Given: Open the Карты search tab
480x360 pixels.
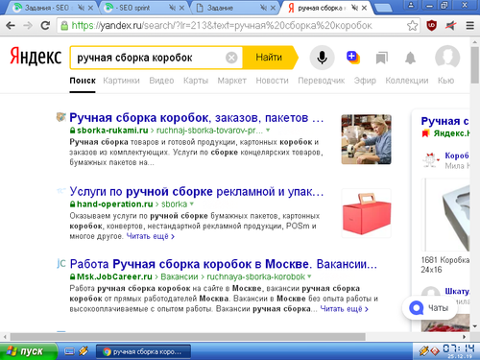Looking at the screenshot, I should (196, 81).
